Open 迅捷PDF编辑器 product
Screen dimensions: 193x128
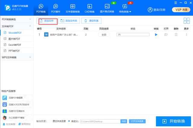(x=17, y=98)
